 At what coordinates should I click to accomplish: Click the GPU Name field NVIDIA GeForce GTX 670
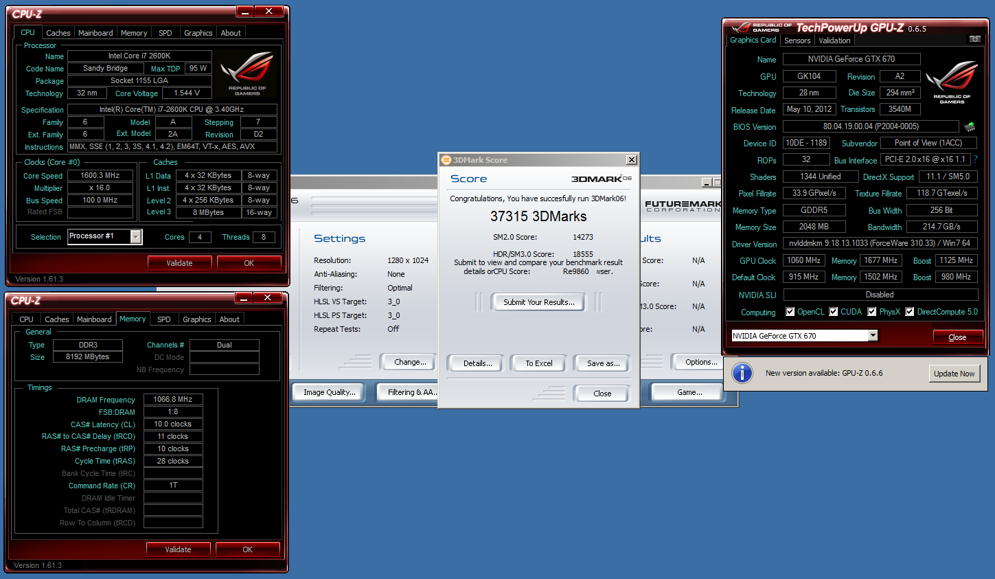(851, 59)
